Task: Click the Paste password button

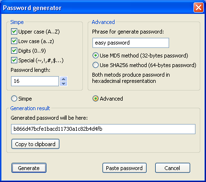Action: [125, 168]
